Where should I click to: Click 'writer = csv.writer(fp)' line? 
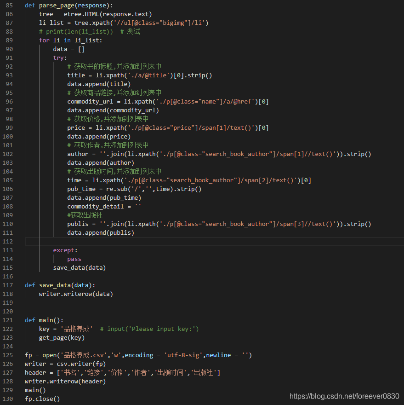pos(65,364)
